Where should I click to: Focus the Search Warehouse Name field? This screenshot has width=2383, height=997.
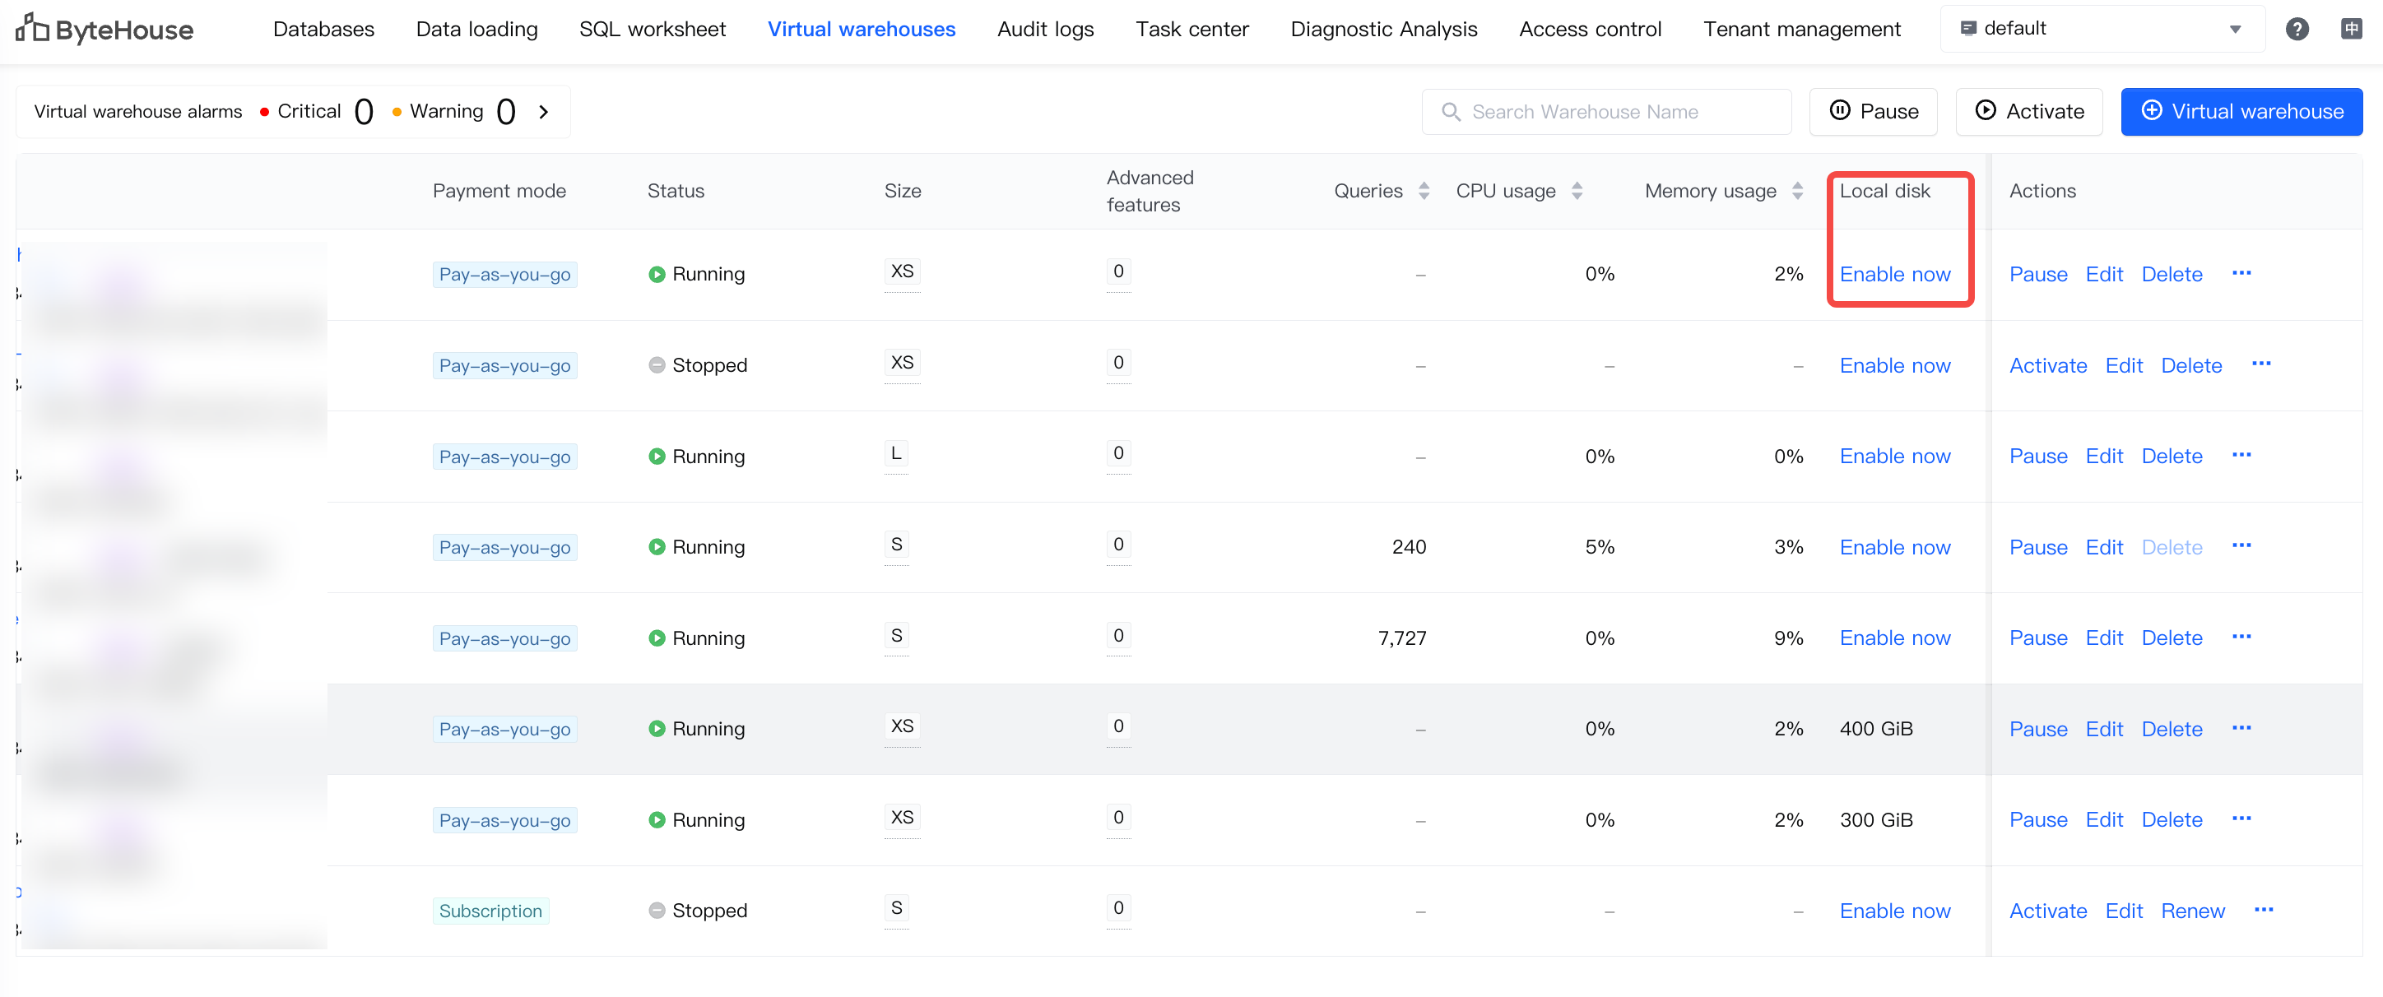click(1605, 112)
